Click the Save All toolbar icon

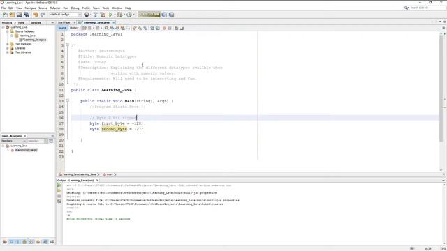click(x=27, y=15)
